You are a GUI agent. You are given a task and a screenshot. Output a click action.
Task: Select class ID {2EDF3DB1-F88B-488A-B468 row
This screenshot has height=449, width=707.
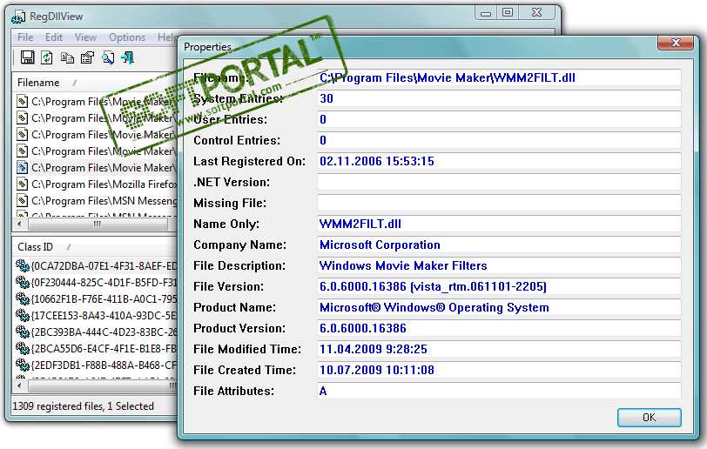pos(97,365)
